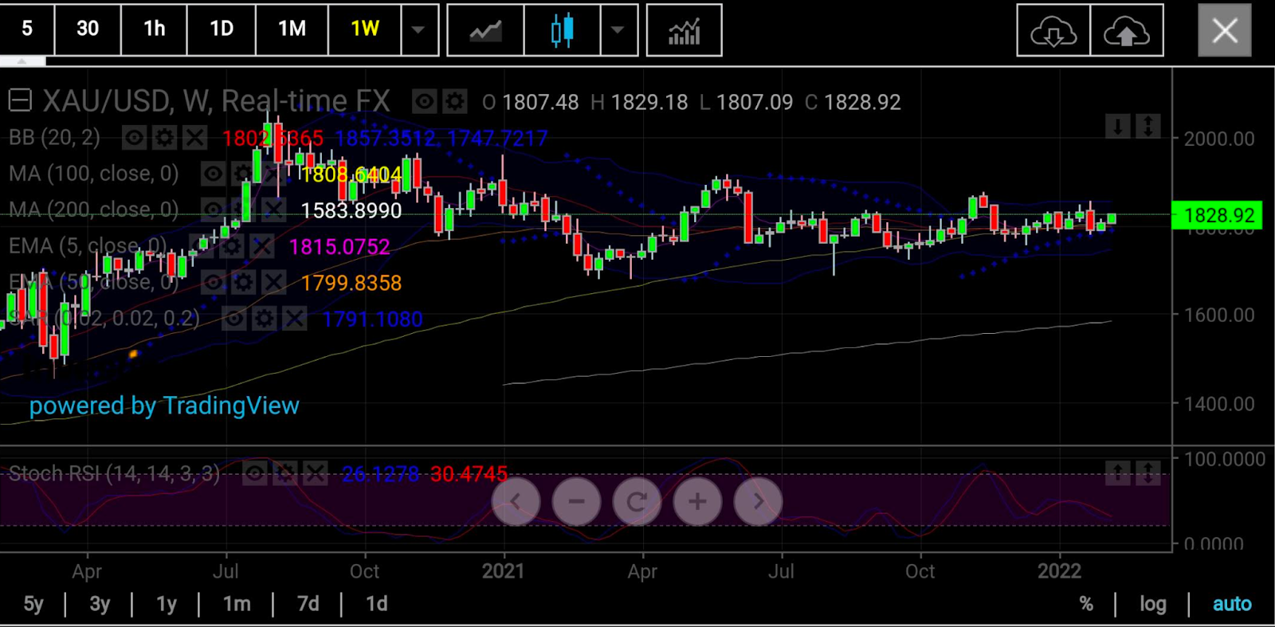Set date range to 7d
Image resolution: width=1275 pixels, height=627 pixels.
(x=308, y=604)
